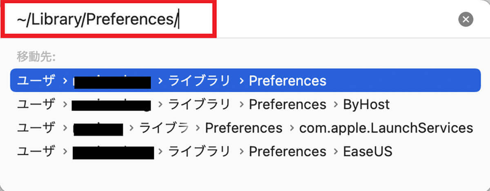Click the 移動先 section label

tap(36, 56)
